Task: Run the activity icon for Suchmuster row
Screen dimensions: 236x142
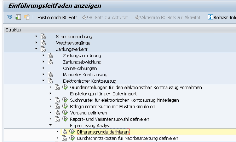Action: pyautogui.click(x=65, y=100)
